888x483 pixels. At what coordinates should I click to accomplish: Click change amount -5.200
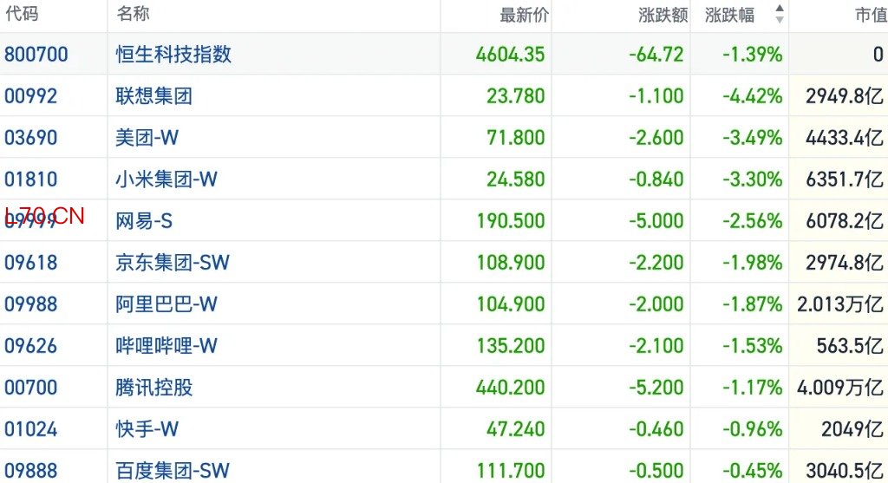point(656,388)
